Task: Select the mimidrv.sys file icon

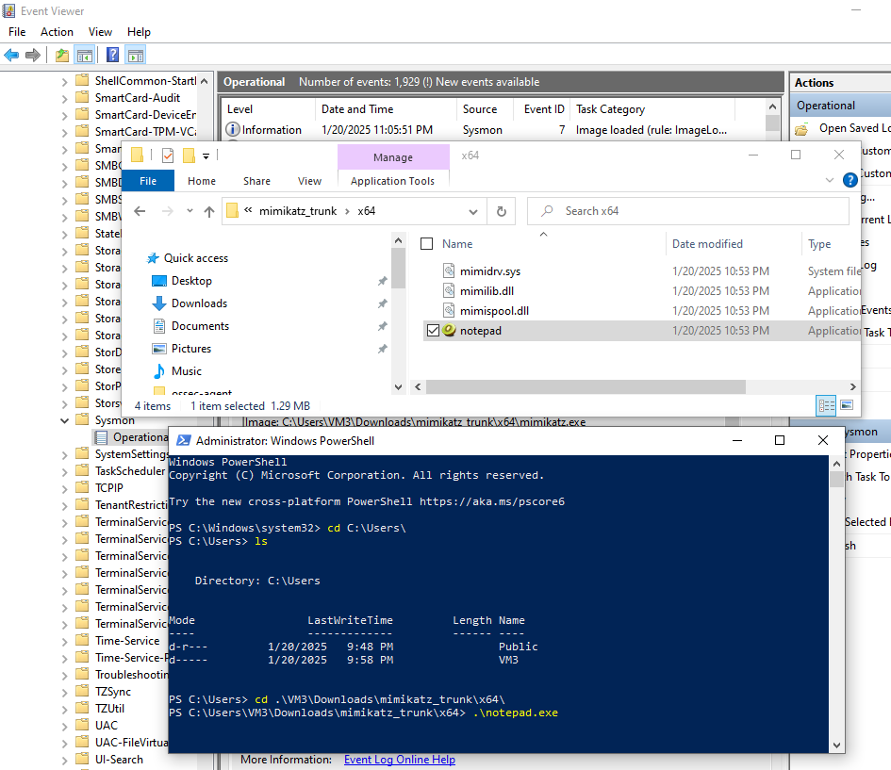Action: pos(449,271)
